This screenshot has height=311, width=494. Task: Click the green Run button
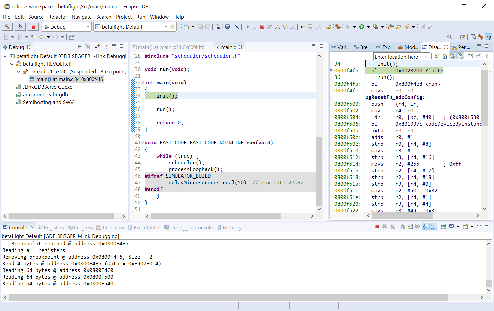pos(362,27)
